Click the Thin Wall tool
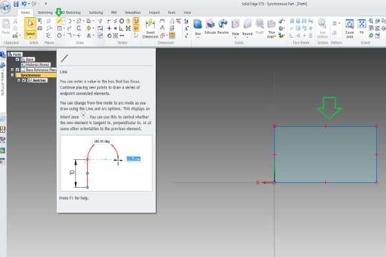Image resolution: width=386 pixels, height=257 pixels. click(x=271, y=28)
